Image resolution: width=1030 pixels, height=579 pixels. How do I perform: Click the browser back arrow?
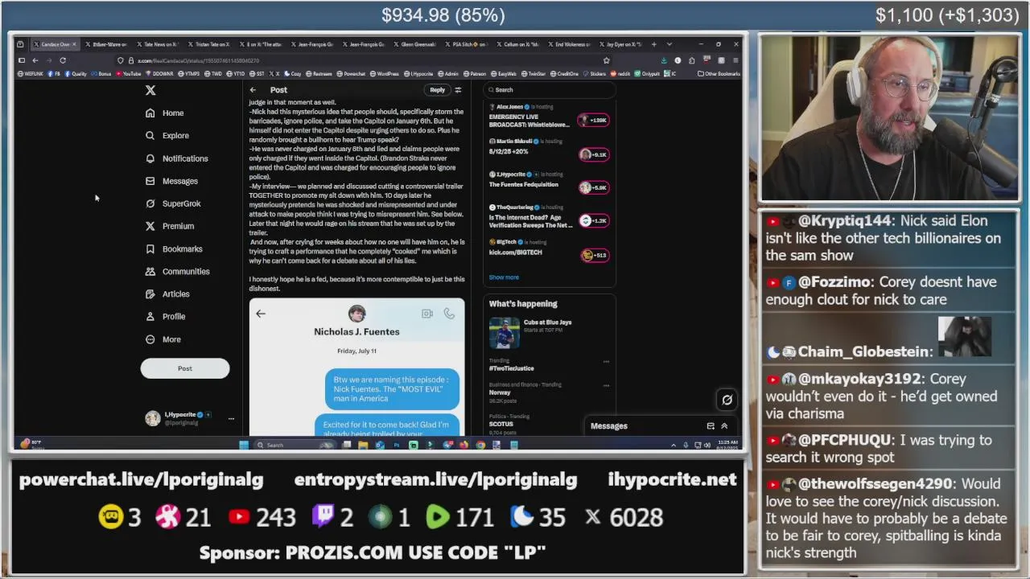(35, 60)
